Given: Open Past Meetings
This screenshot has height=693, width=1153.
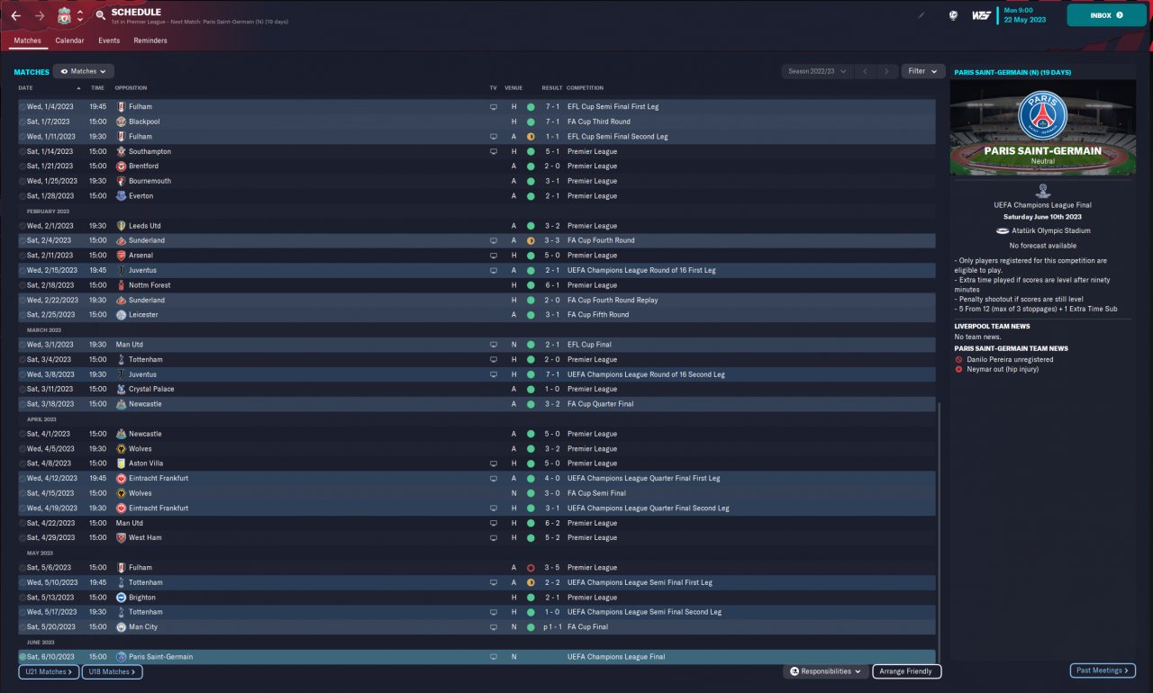Looking at the screenshot, I should click(x=1103, y=670).
